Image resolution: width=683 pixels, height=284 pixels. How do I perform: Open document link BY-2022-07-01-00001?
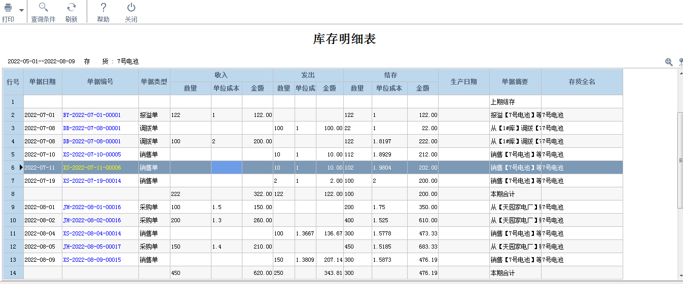[92, 115]
